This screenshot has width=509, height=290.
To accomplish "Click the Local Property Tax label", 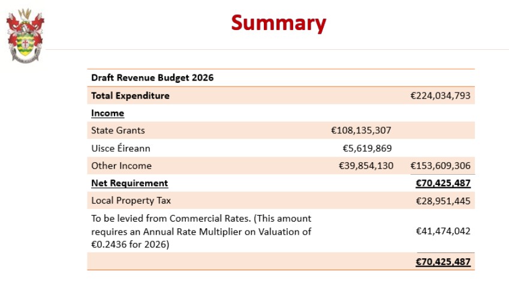I will coord(131,201).
